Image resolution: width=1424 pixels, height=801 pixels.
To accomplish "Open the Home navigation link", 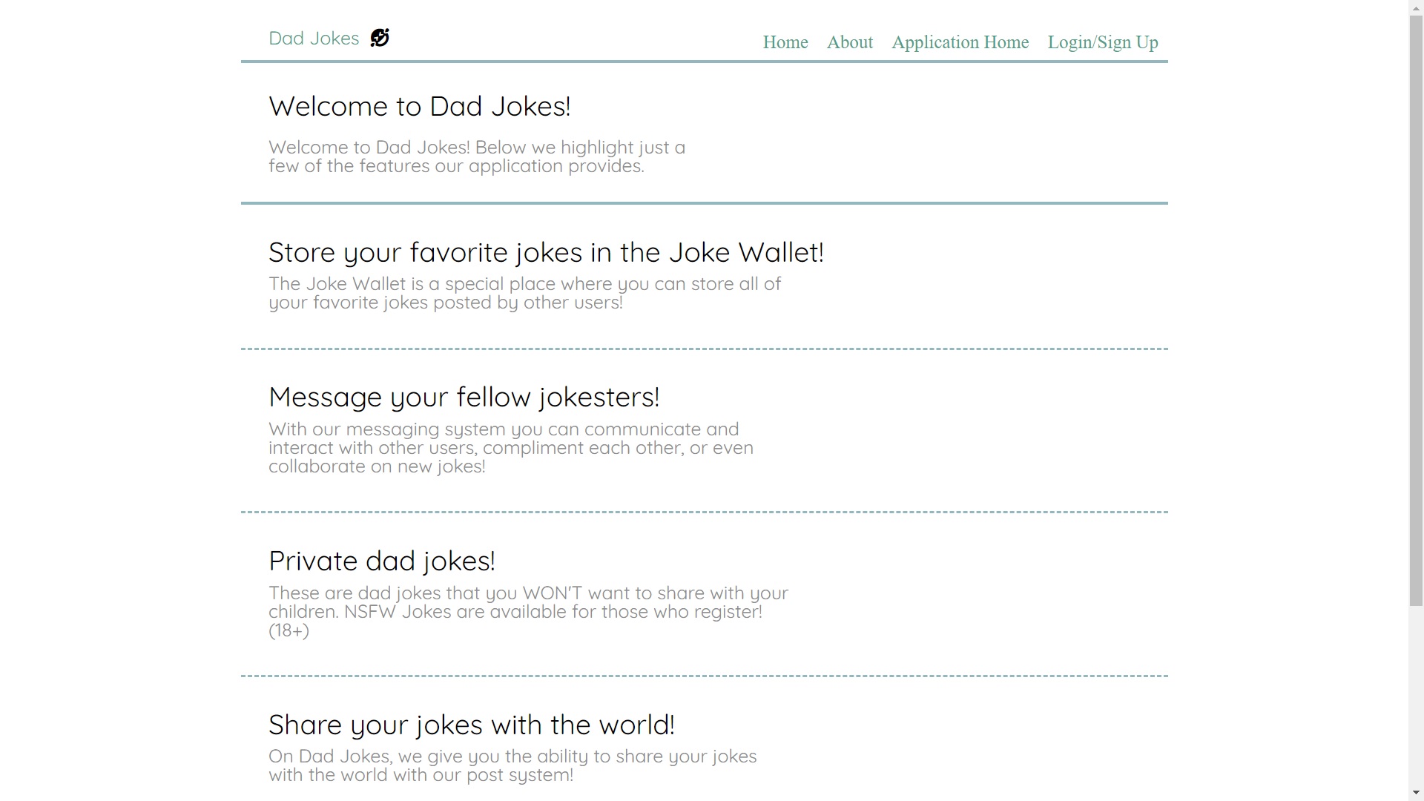I will (x=785, y=42).
